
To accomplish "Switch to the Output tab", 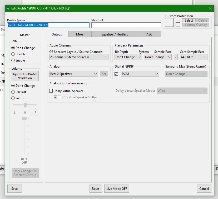I will 57,34.
